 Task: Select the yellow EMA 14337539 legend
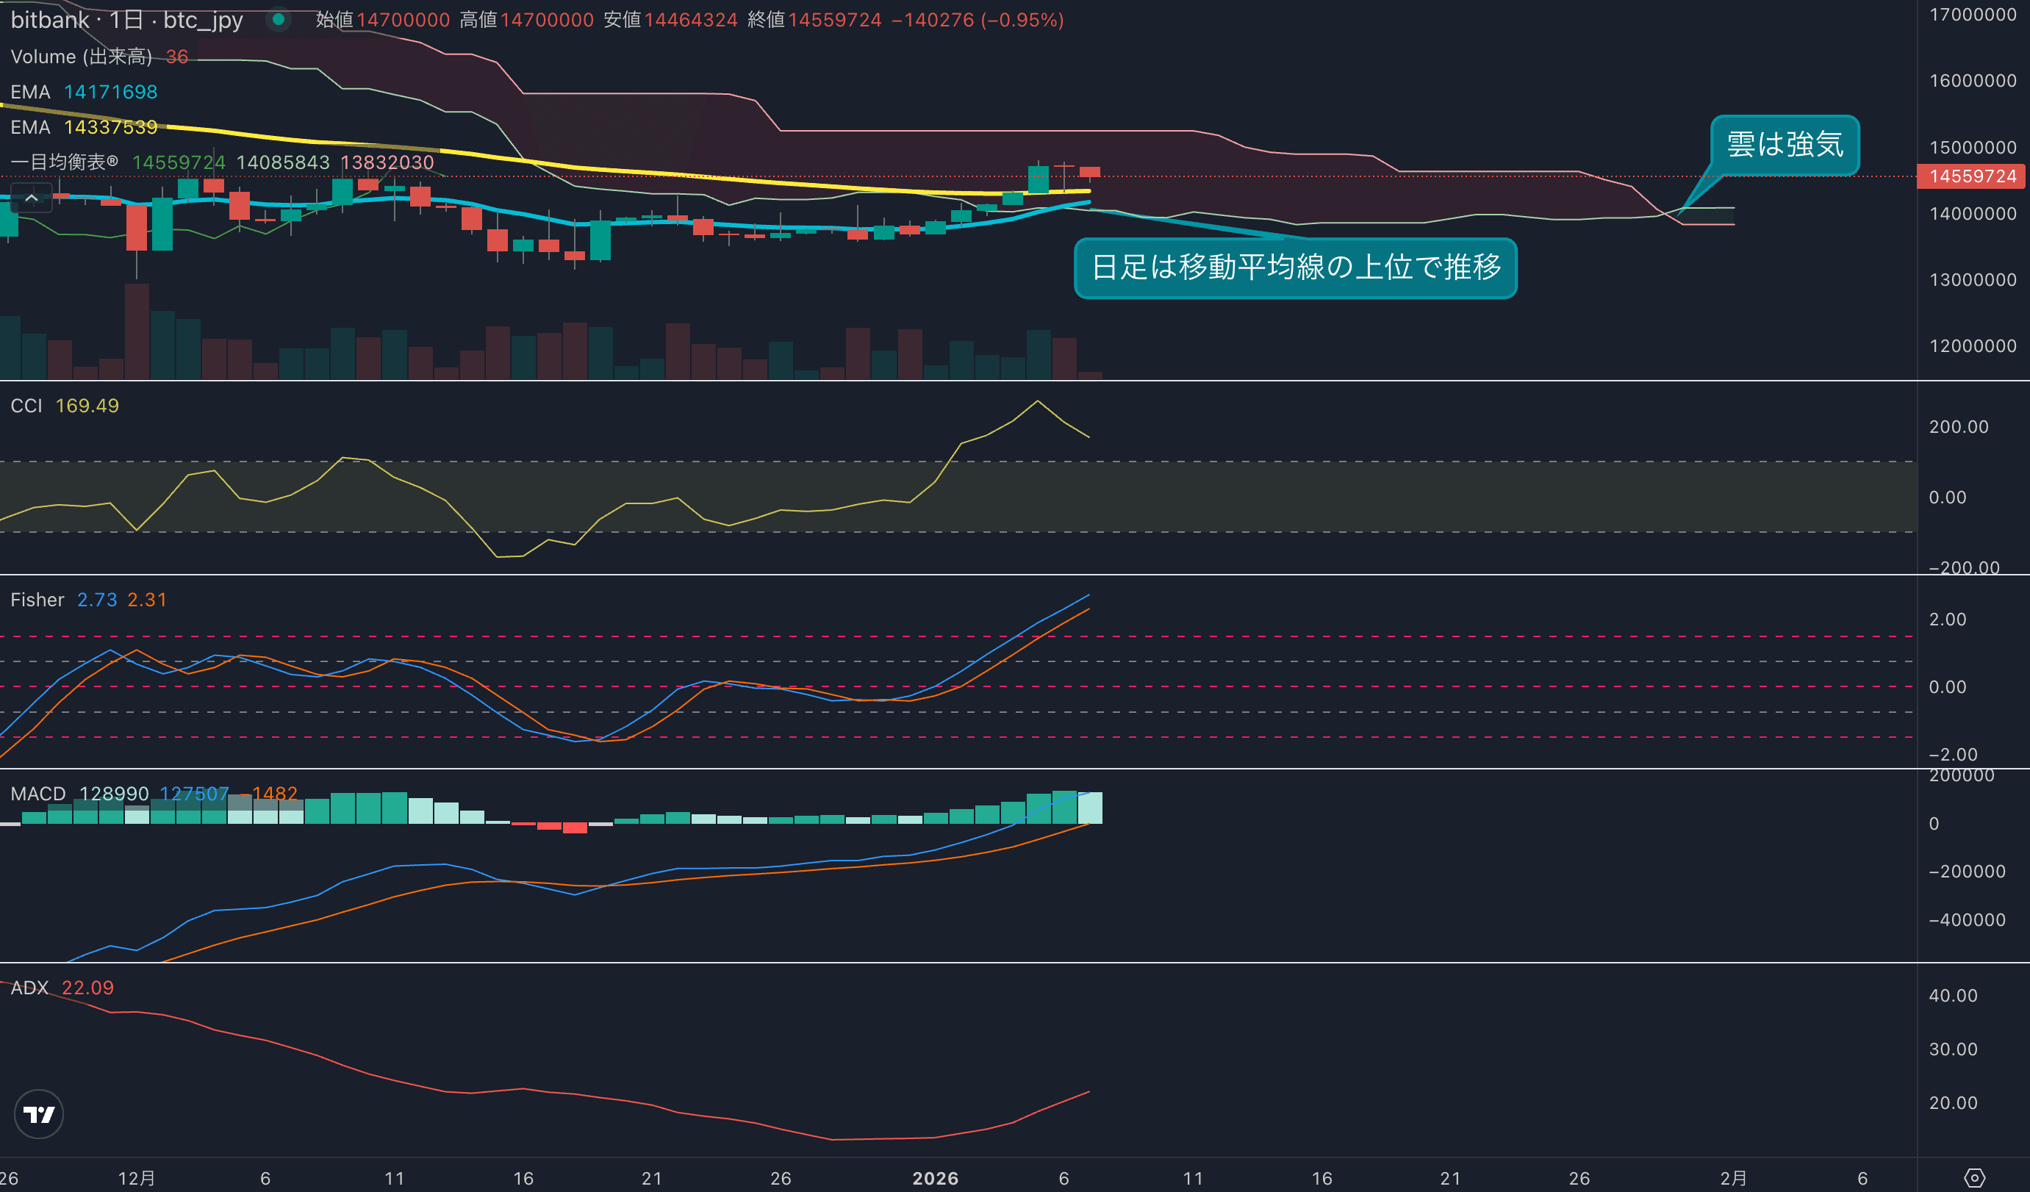[x=84, y=127]
